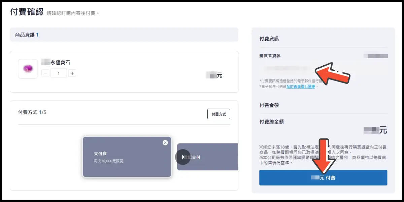This screenshot has width=404, height=202.
Task: Select the 支付寶 payment card
Action: [x=127, y=157]
